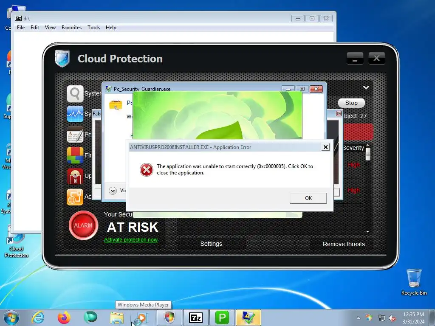Image resolution: width=435 pixels, height=326 pixels.
Task: Switch to the shield app on taskbar
Action: 169,318
